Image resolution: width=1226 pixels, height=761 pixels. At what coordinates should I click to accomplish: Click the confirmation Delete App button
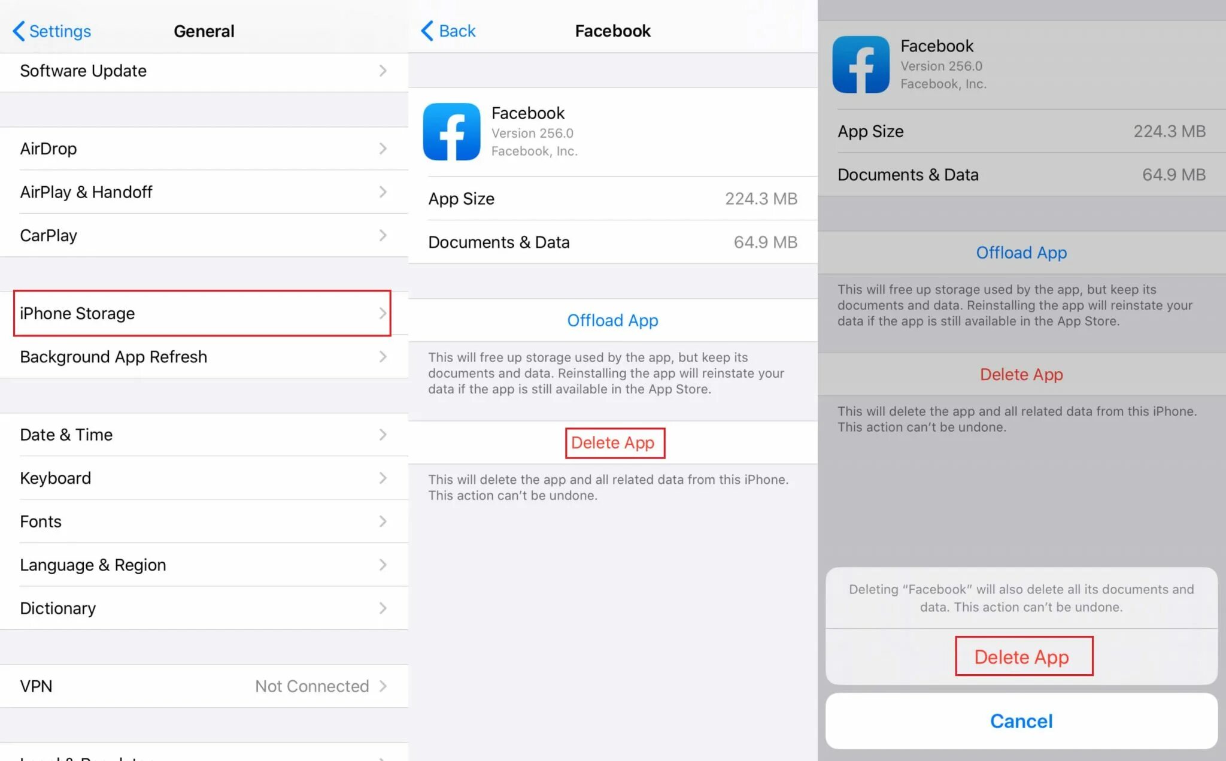pos(1021,656)
